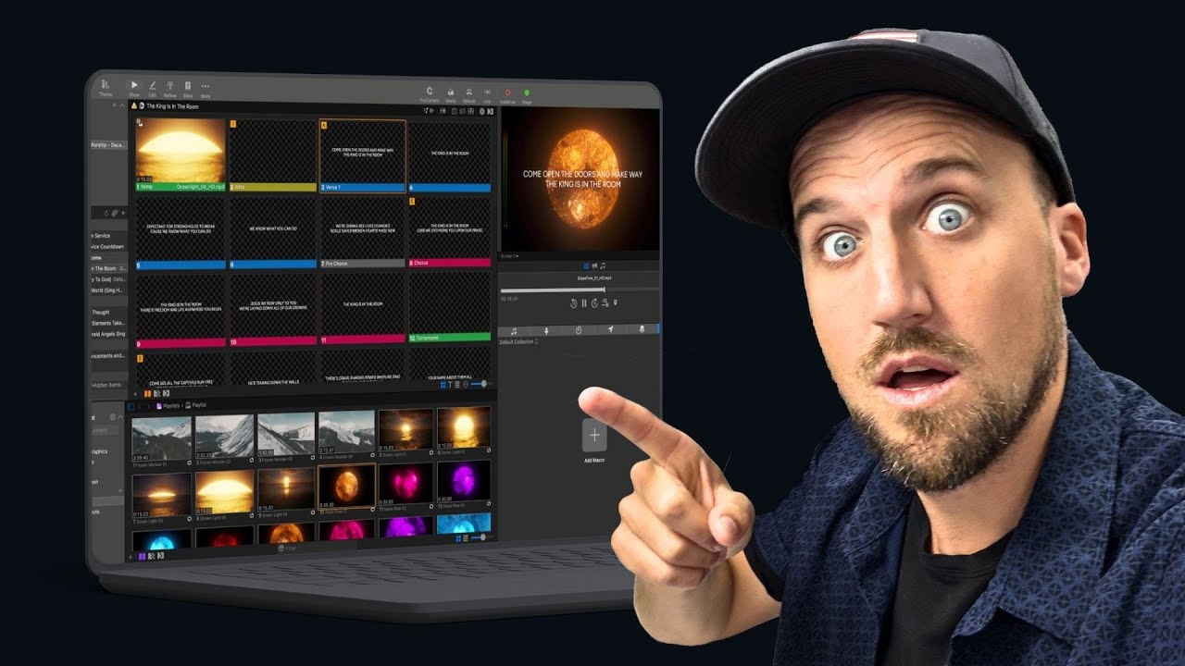Open the More toolbar menu
The height and width of the screenshot is (666, 1185).
pyautogui.click(x=205, y=89)
